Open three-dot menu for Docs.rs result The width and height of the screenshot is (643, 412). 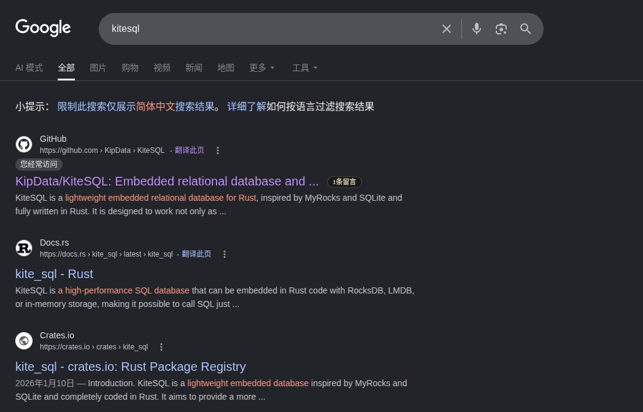tap(225, 254)
